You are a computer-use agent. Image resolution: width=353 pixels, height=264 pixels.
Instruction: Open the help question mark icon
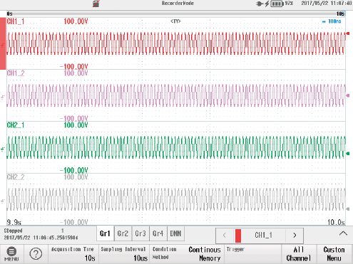click(x=36, y=254)
